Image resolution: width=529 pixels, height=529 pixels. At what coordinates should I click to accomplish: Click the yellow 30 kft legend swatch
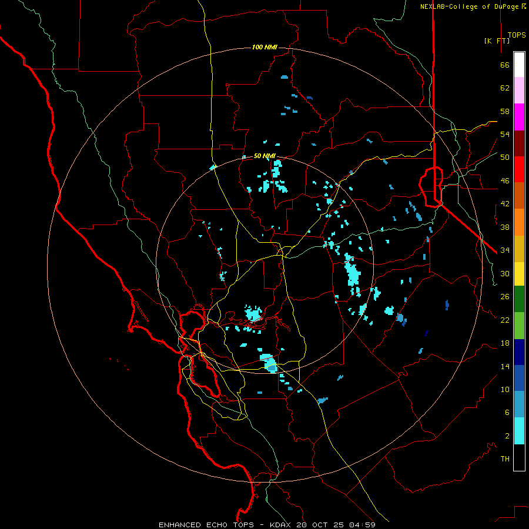coord(519,274)
